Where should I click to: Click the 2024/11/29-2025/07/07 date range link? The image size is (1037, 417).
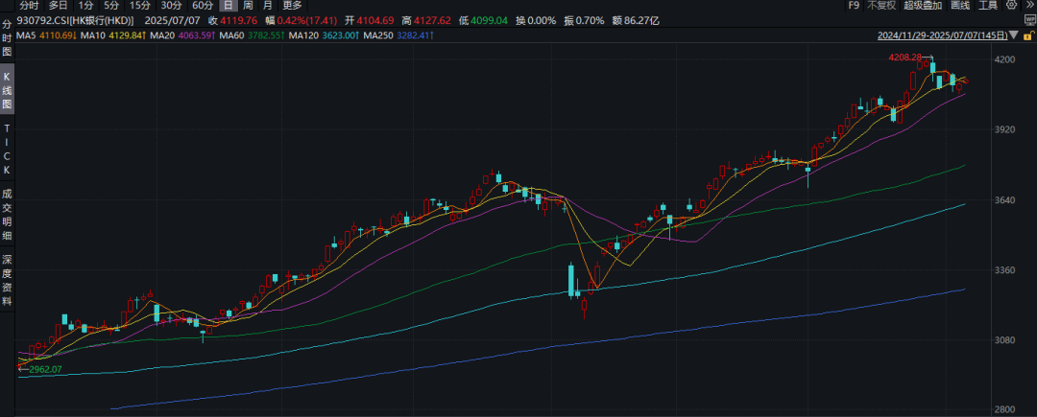943,35
